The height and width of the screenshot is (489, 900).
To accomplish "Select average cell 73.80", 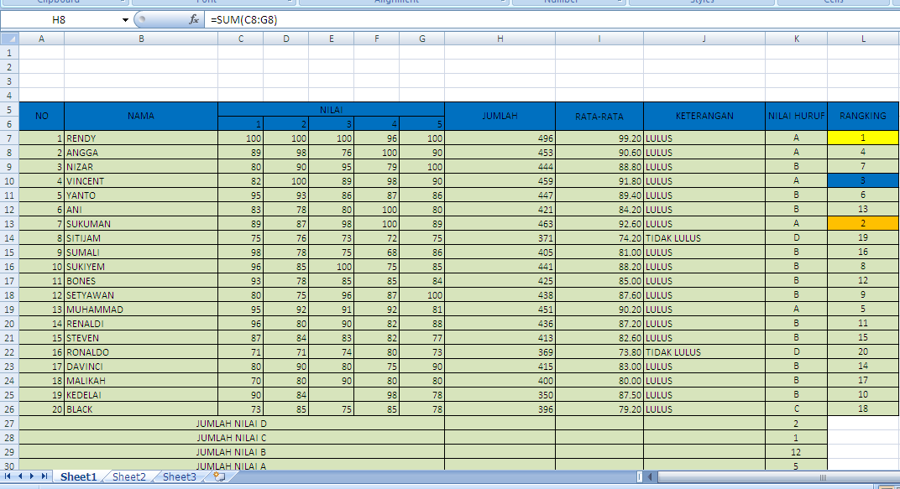I will click(x=599, y=352).
